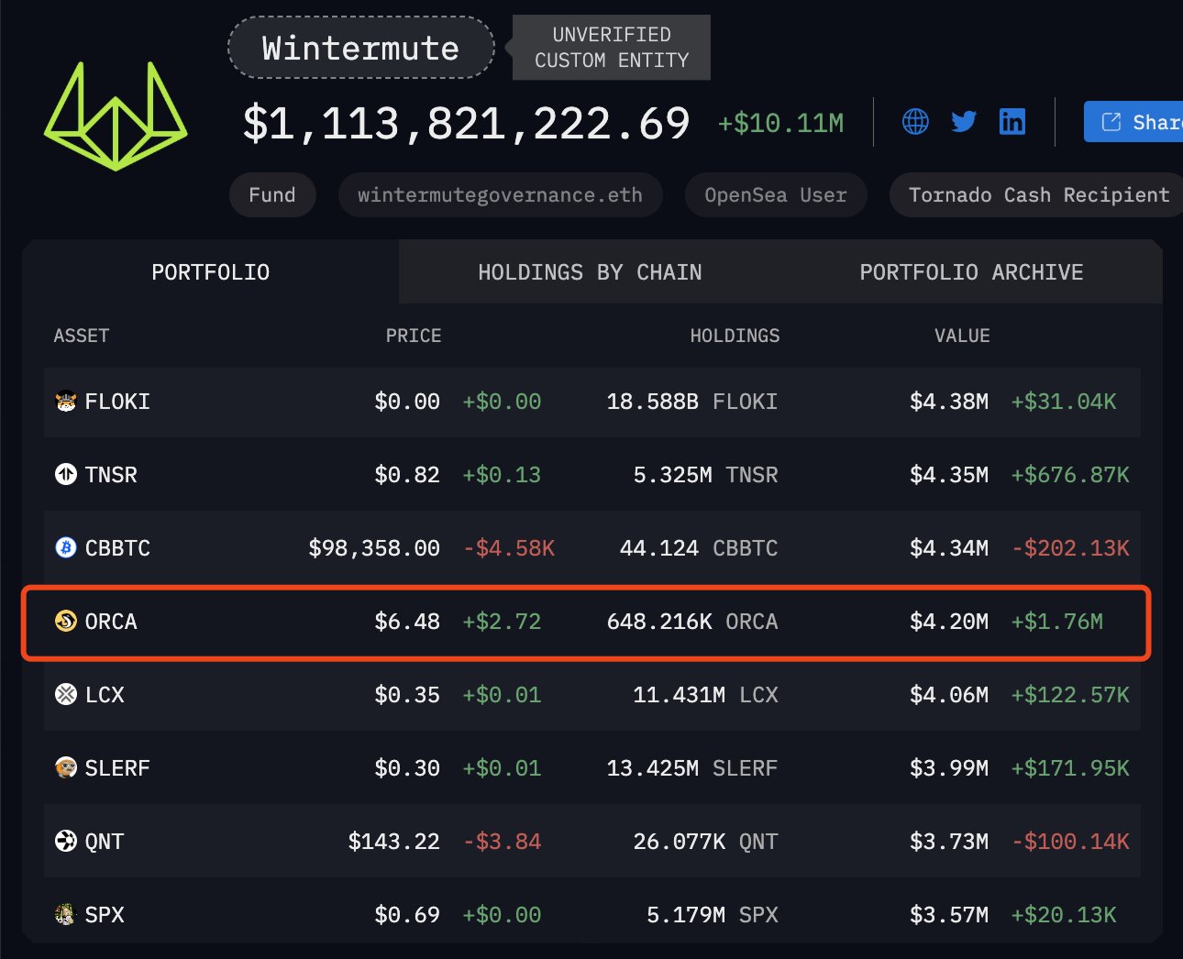The image size is (1183, 959).
Task: Click the Share button
Action: (1133, 122)
